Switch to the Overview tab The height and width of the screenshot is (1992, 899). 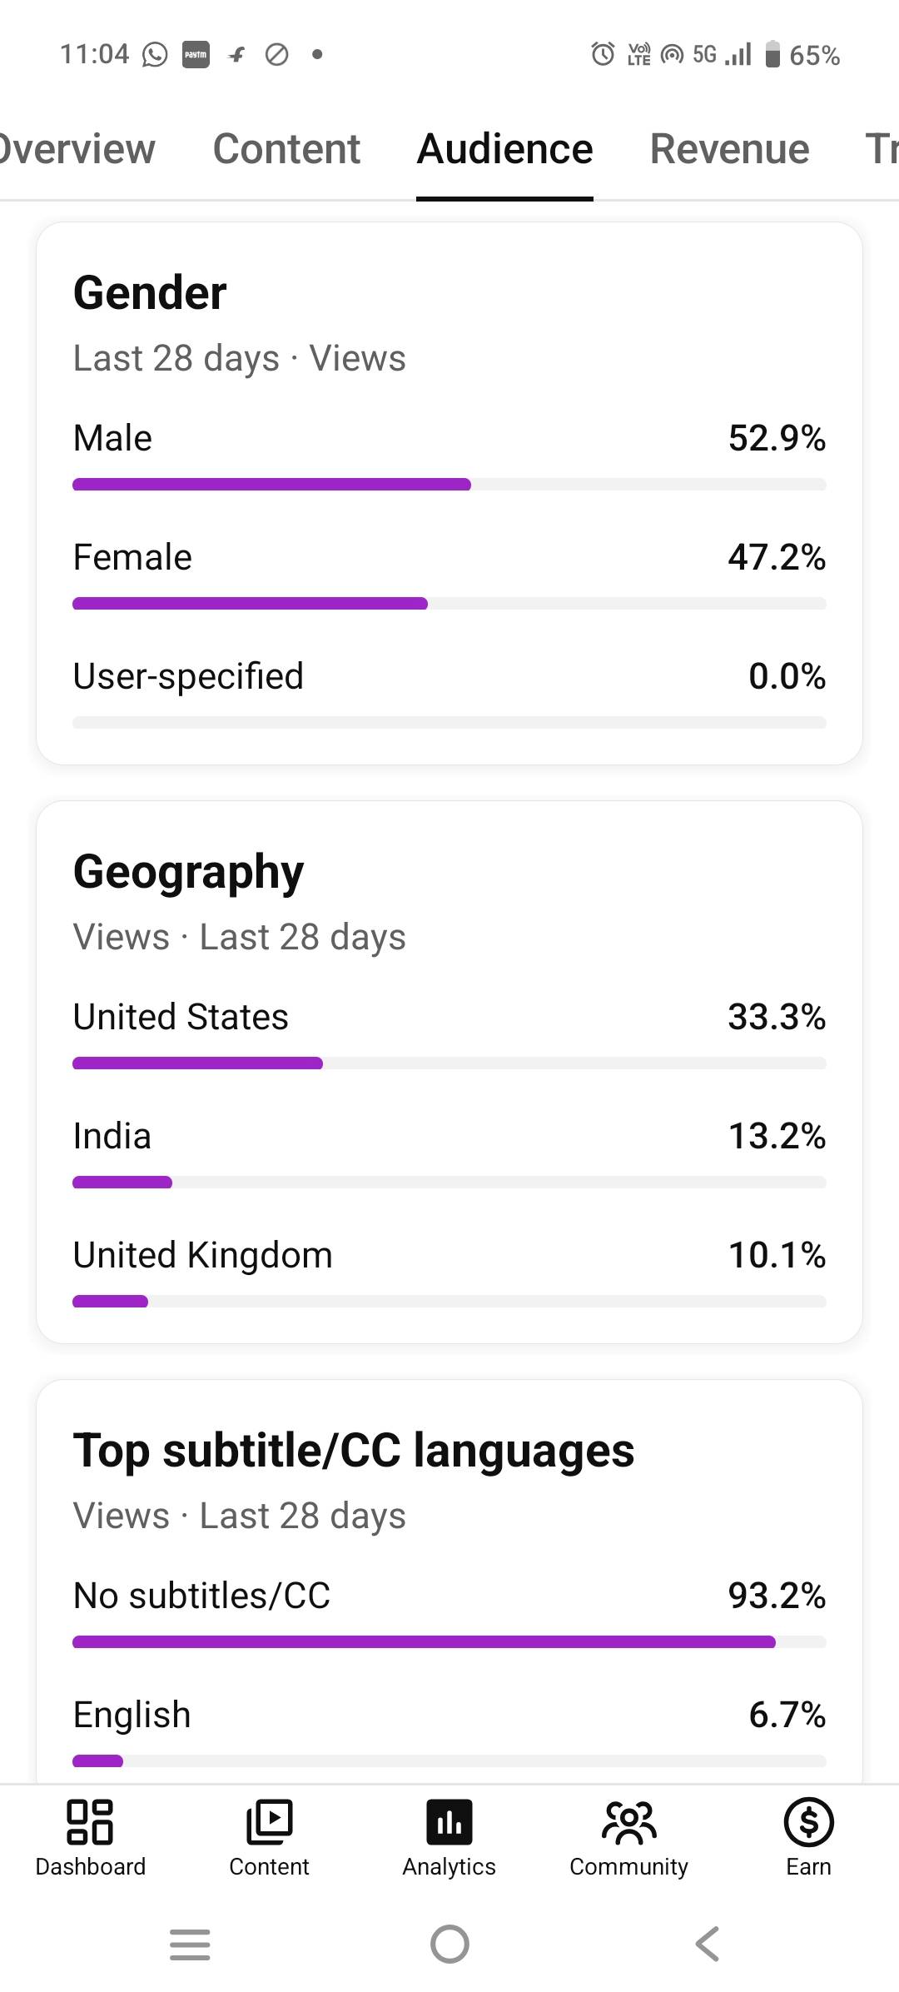click(x=77, y=150)
